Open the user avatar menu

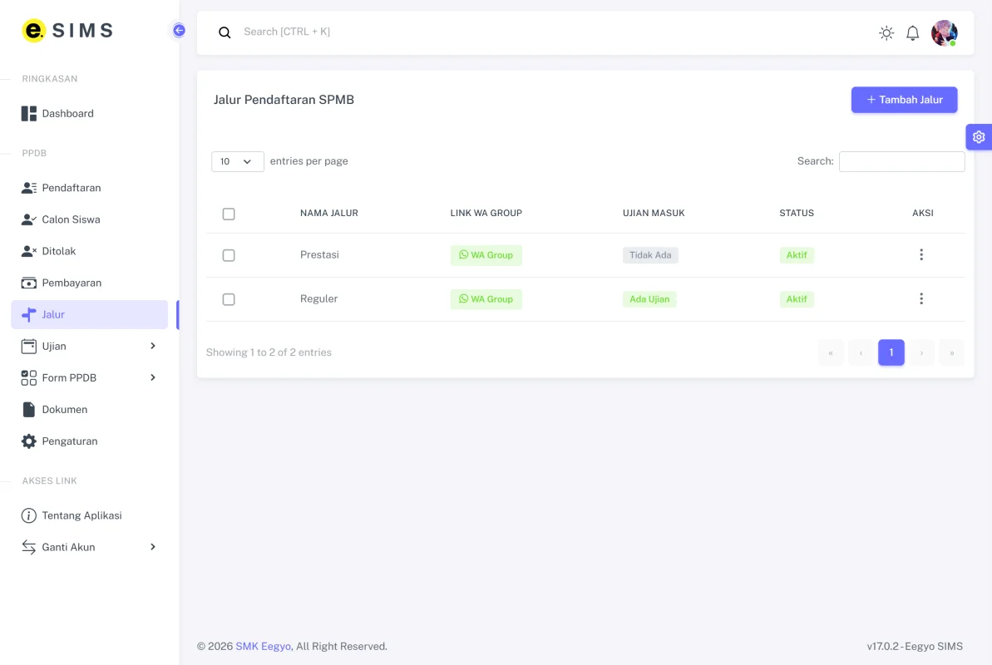tap(944, 33)
